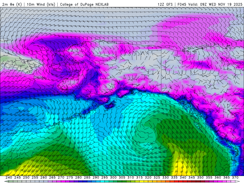The width and height of the screenshot is (244, 183).
Task: Click the 340 value on the color scale
Action: (183, 178)
